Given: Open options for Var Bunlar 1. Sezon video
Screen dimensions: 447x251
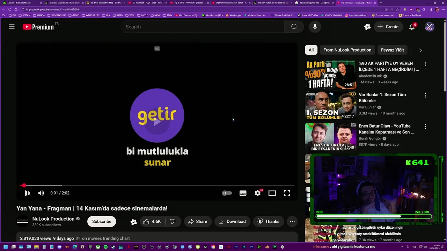Looking at the screenshot, I should pos(425,95).
